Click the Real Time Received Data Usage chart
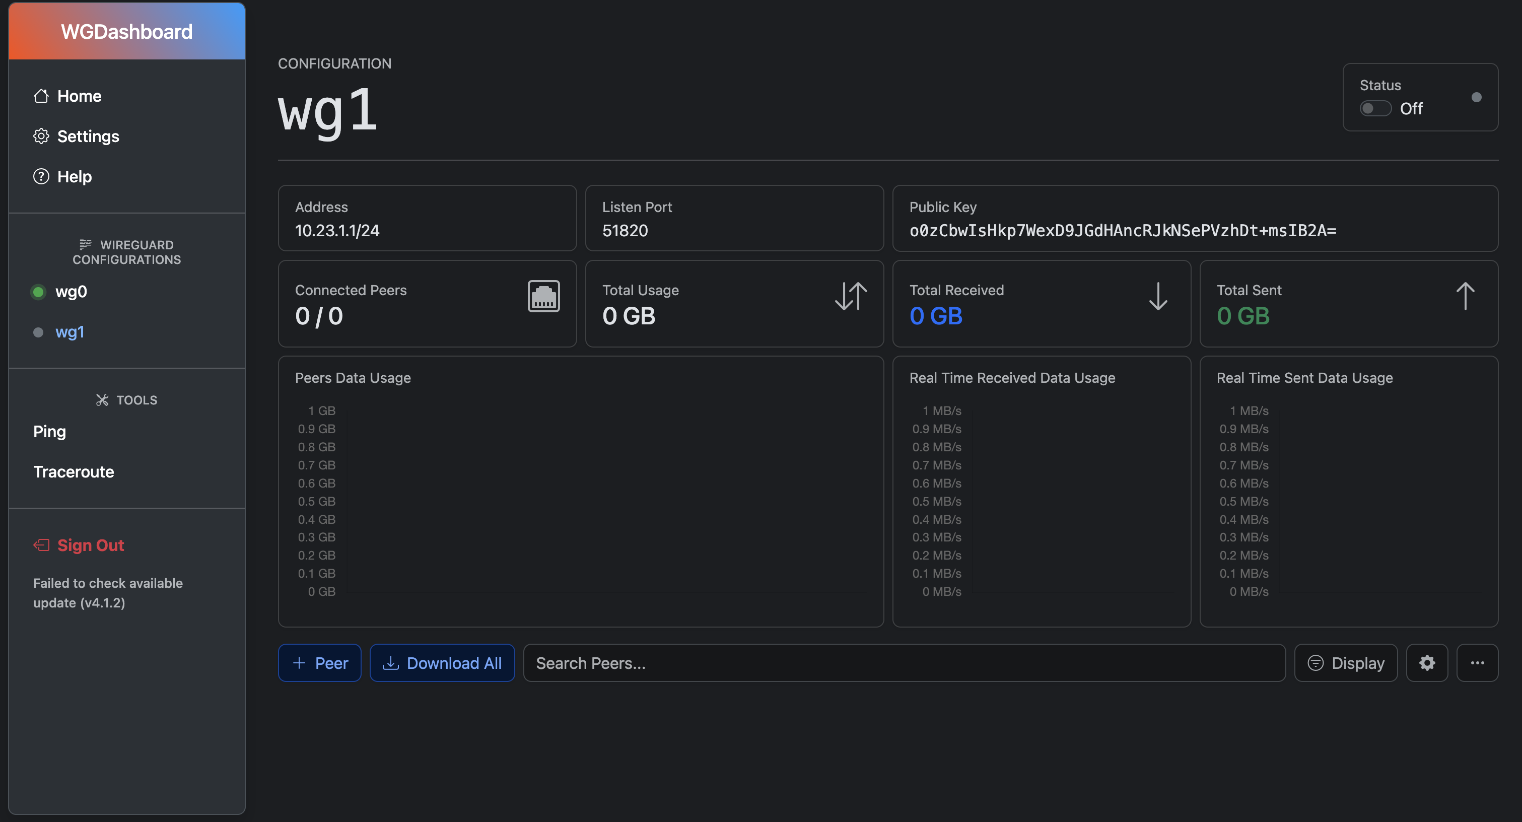Viewport: 1522px width, 822px height. coord(1042,501)
